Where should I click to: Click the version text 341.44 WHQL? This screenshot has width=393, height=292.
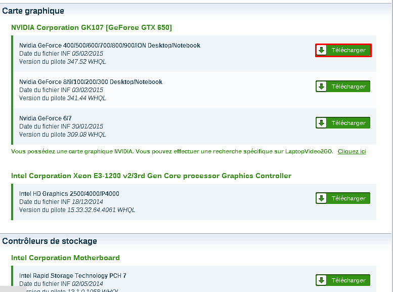pyautogui.click(x=86, y=98)
